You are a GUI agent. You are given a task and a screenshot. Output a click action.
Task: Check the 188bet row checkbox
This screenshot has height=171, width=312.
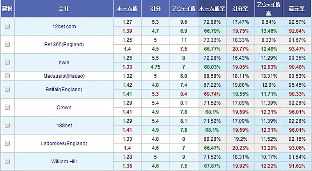pyautogui.click(x=7, y=125)
